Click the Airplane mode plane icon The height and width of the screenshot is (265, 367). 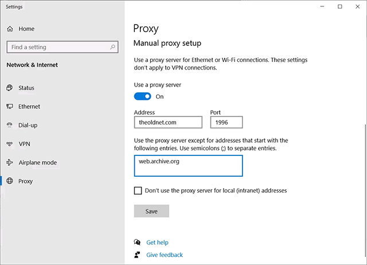[x=10, y=162]
